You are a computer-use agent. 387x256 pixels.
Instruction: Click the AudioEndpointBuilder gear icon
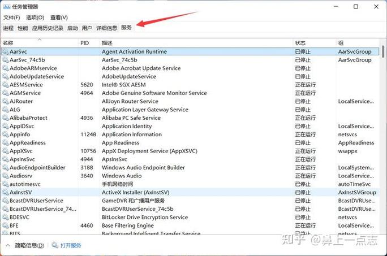point(6,167)
